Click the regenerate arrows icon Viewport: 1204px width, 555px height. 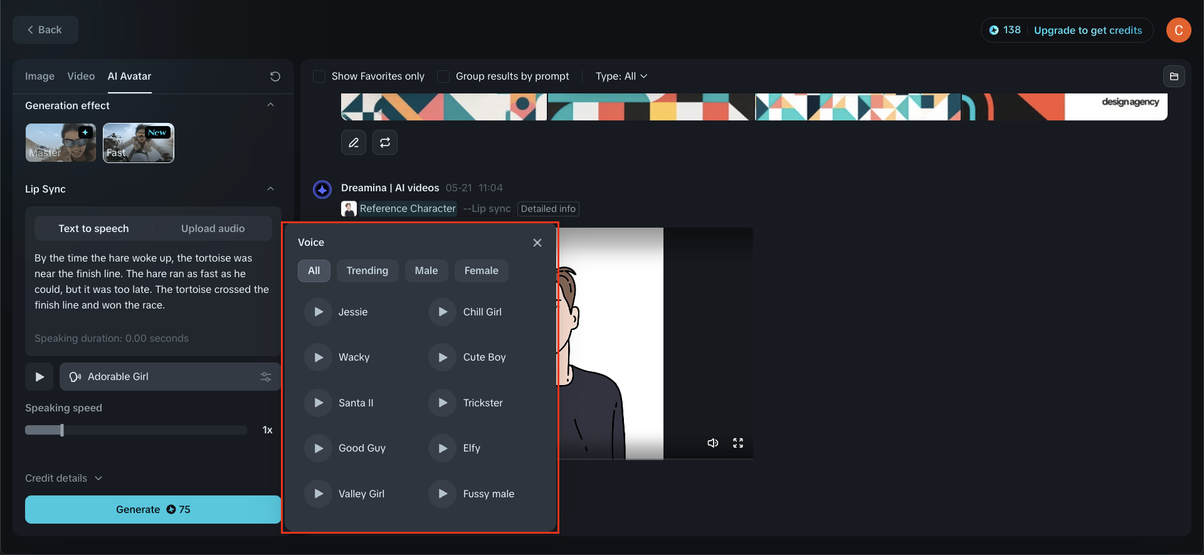tap(385, 142)
